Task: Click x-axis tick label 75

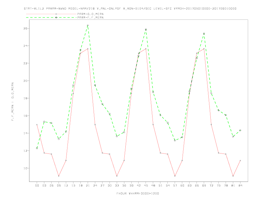Action: (x=219, y=185)
